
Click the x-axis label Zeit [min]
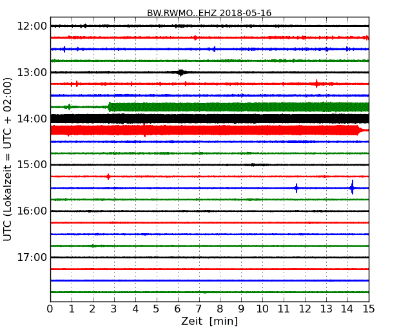[x=209, y=321]
